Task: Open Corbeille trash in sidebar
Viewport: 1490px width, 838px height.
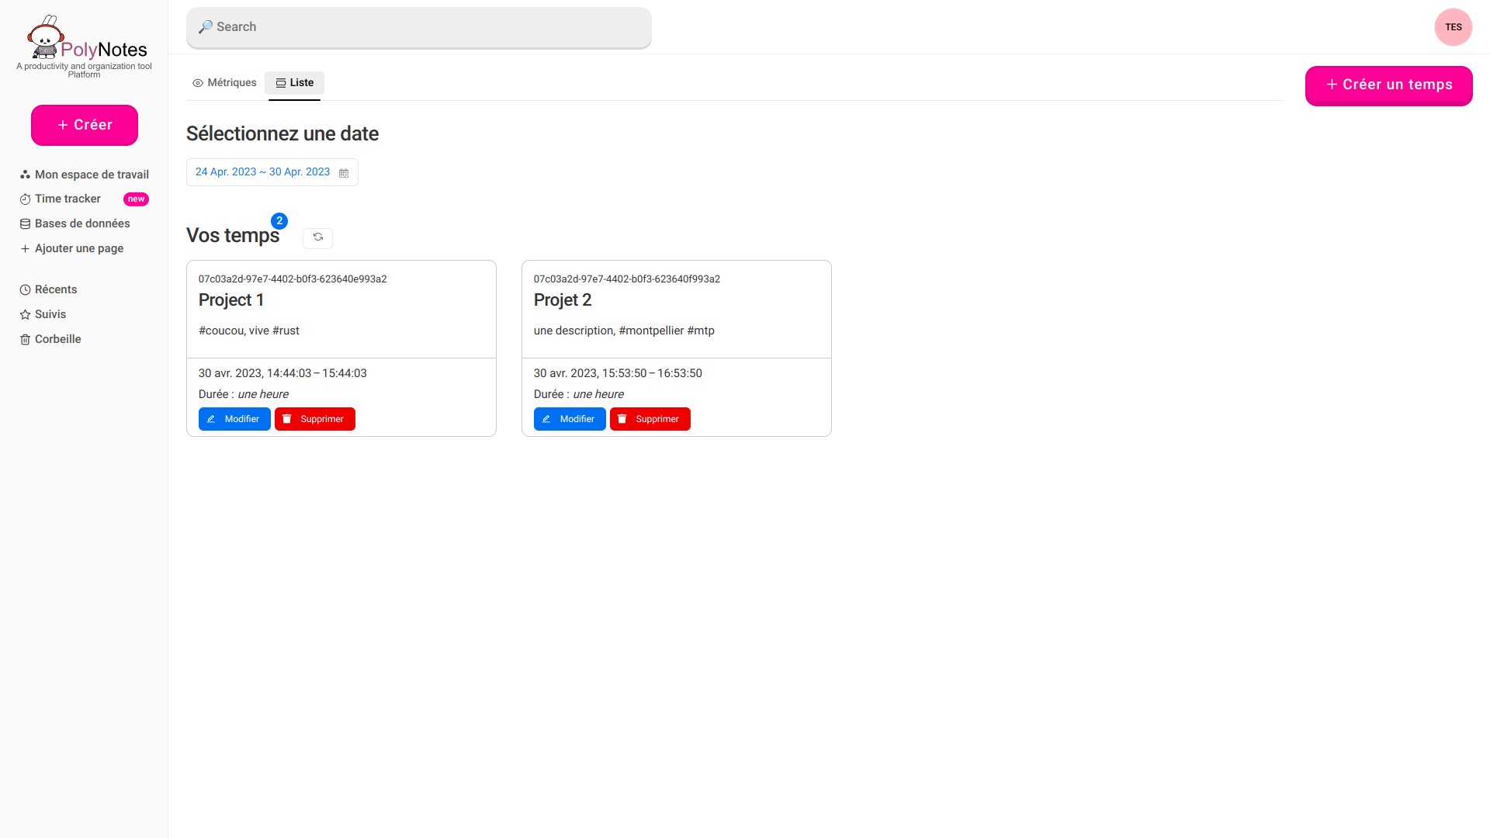Action: point(57,339)
